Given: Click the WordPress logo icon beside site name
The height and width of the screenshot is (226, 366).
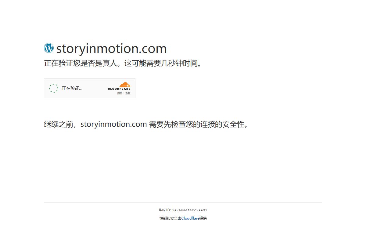Looking at the screenshot, I should click(49, 48).
